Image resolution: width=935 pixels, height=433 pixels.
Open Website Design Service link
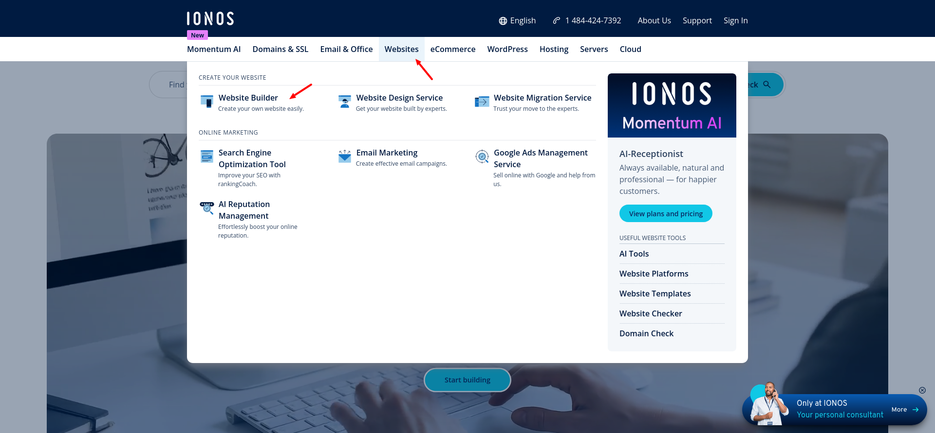(x=399, y=98)
